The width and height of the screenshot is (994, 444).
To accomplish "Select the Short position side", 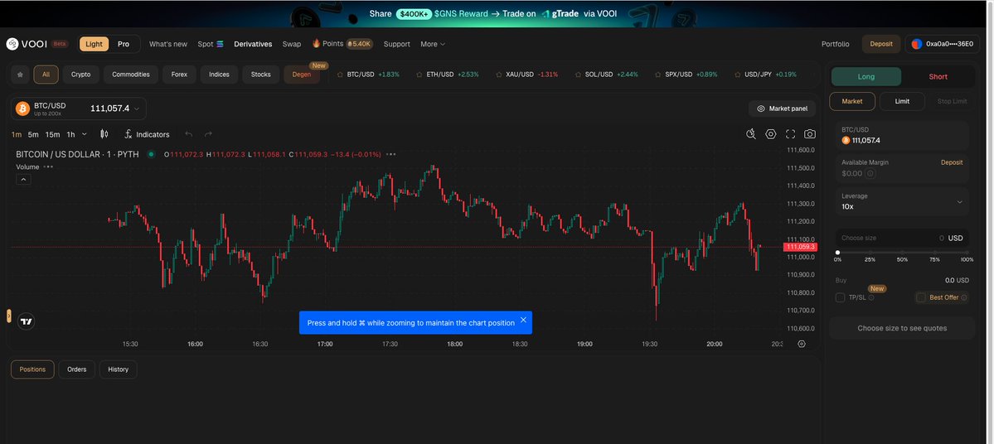I will [938, 77].
